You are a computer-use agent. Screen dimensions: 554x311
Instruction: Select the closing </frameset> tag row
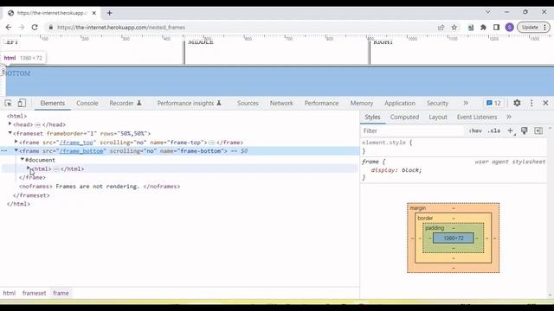[31, 195]
